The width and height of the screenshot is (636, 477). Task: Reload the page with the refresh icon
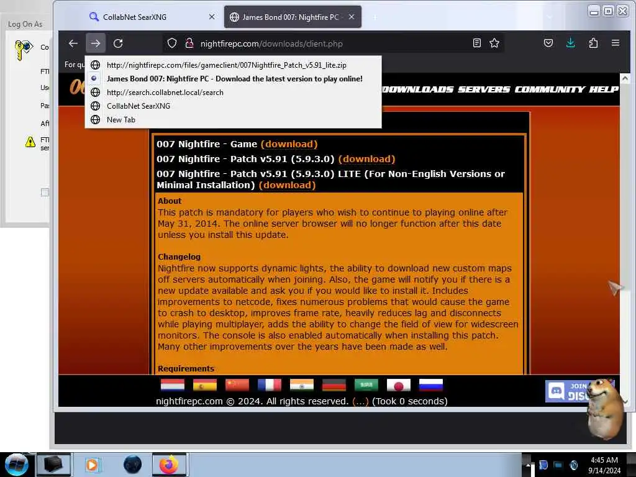point(118,43)
